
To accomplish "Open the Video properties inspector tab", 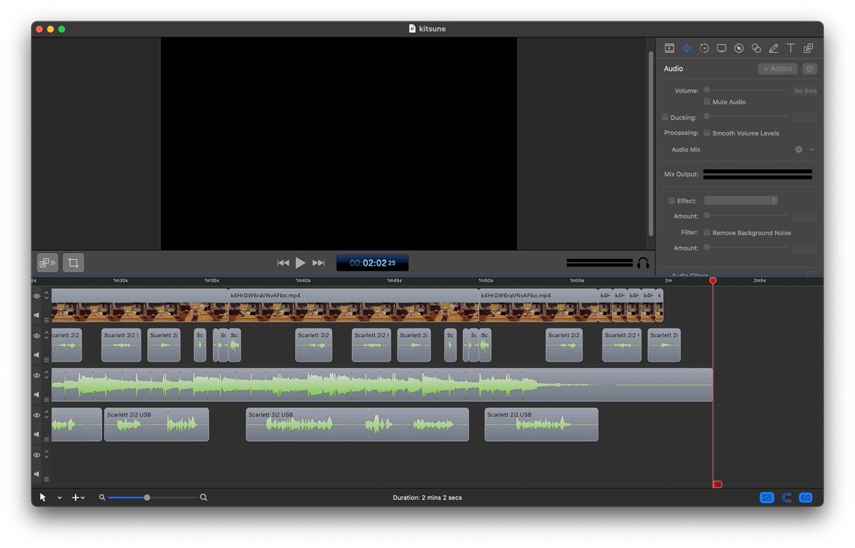I will click(669, 48).
